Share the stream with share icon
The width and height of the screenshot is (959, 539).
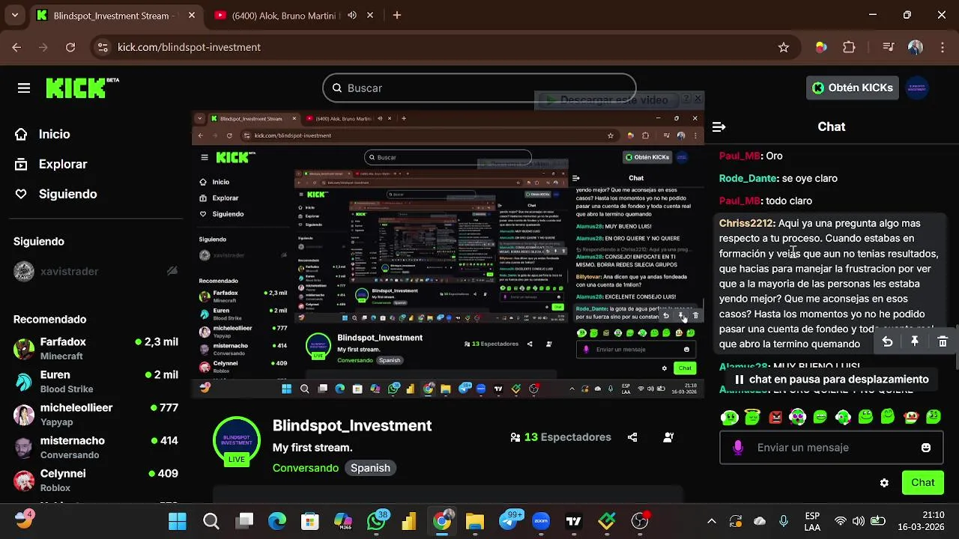pos(632,437)
